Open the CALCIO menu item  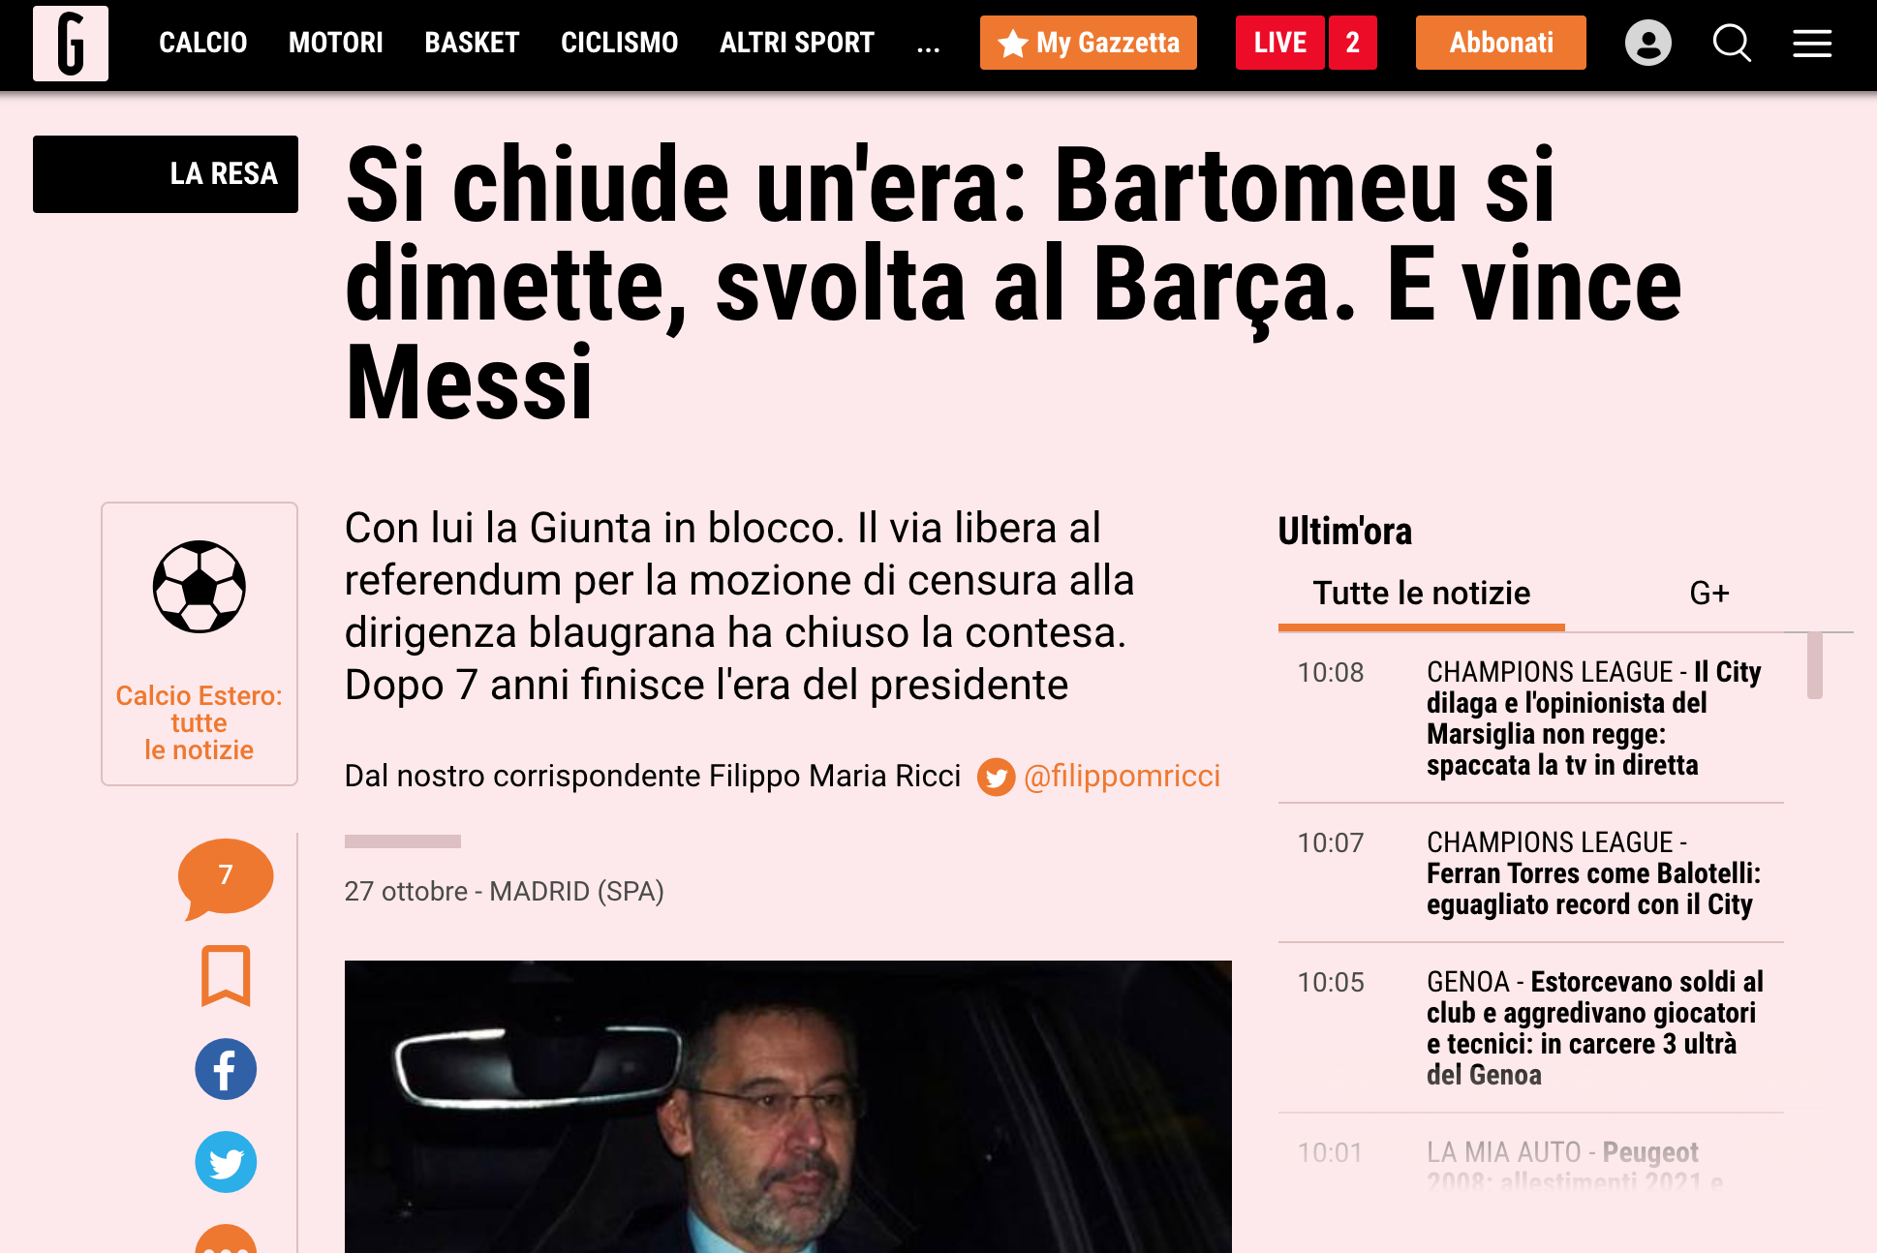(x=203, y=43)
